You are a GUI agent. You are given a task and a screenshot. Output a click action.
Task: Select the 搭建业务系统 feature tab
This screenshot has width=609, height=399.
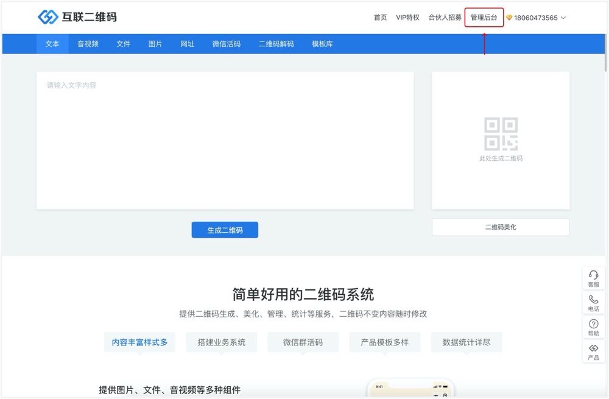pos(222,342)
